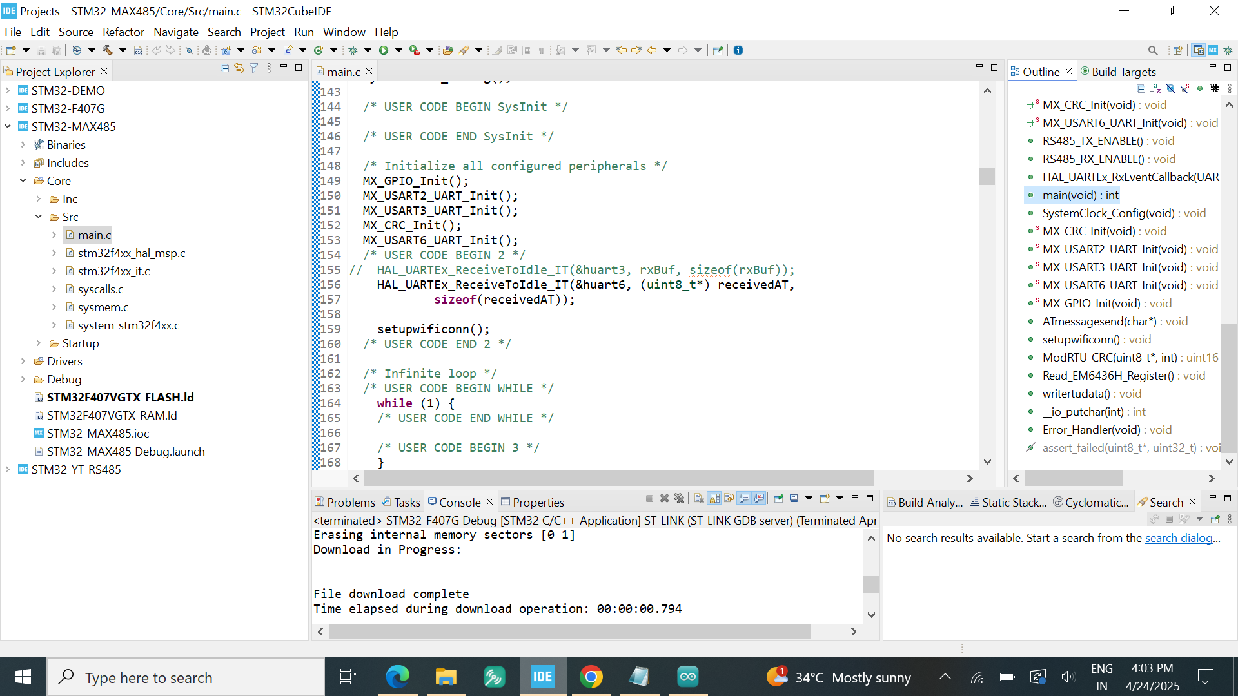Switch to the MX device configuration perspective
The width and height of the screenshot is (1238, 696).
[x=1213, y=50]
